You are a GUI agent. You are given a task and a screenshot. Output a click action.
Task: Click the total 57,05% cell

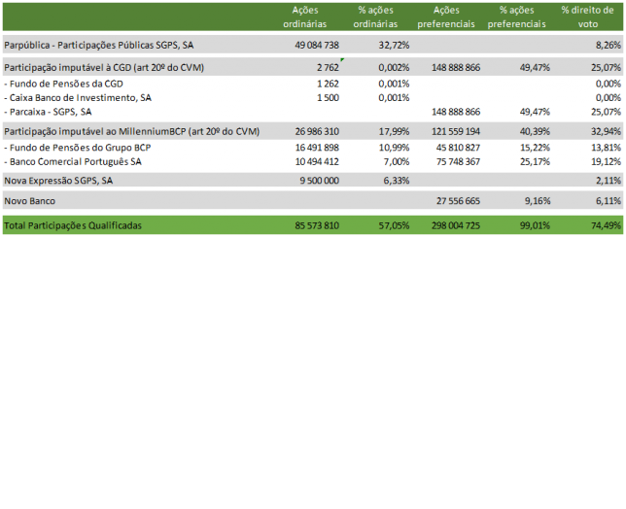pos(394,225)
